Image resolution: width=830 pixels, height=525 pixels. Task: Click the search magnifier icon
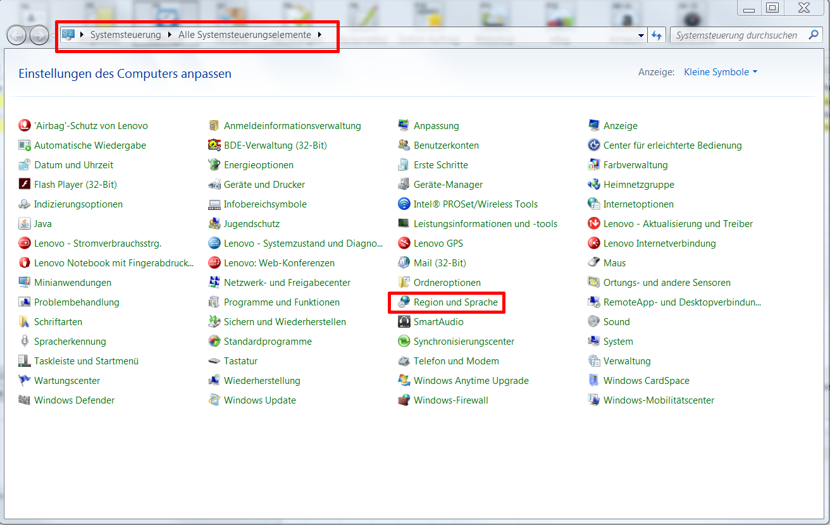pos(814,35)
